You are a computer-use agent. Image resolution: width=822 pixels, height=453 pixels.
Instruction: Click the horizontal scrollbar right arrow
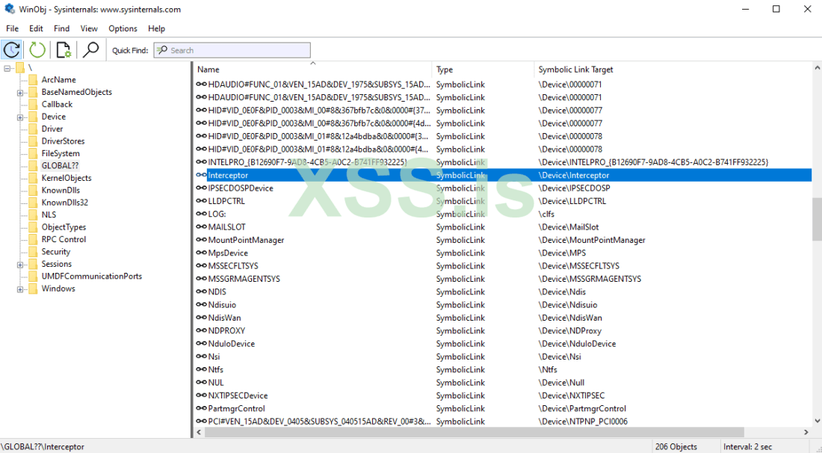(x=806, y=432)
